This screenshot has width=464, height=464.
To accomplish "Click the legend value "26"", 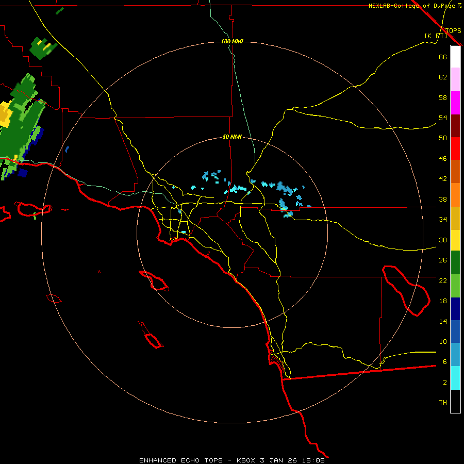I will (x=443, y=260).
